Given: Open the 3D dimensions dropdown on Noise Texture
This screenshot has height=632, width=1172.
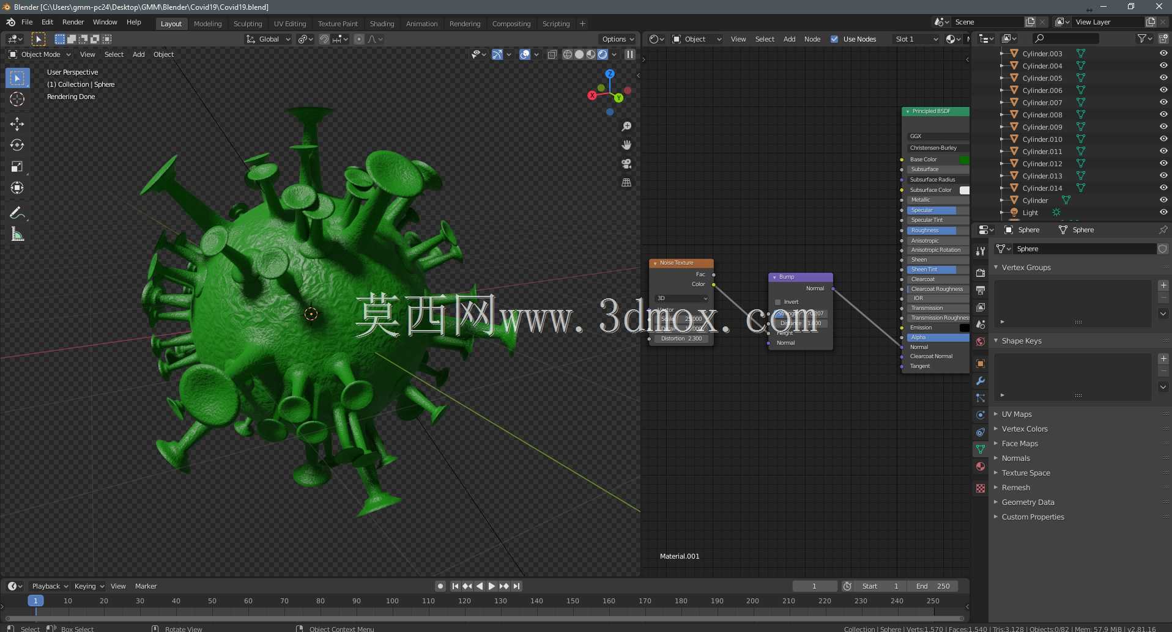Looking at the screenshot, I should point(681,298).
